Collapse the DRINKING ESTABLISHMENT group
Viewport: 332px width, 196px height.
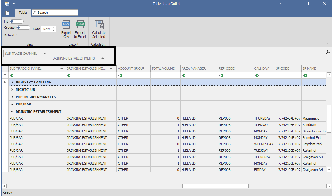12,112
